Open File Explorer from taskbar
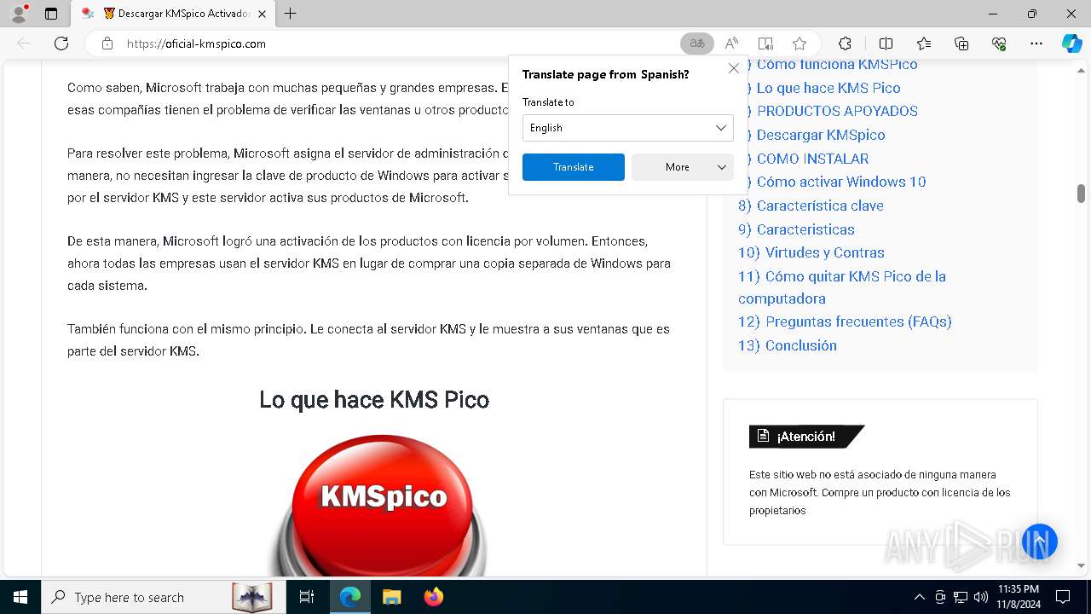This screenshot has height=614, width=1091. point(391,597)
